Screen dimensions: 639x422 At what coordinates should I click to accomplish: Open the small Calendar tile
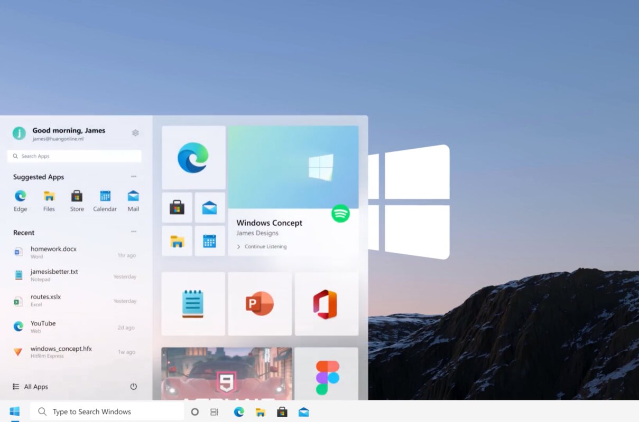coord(210,241)
